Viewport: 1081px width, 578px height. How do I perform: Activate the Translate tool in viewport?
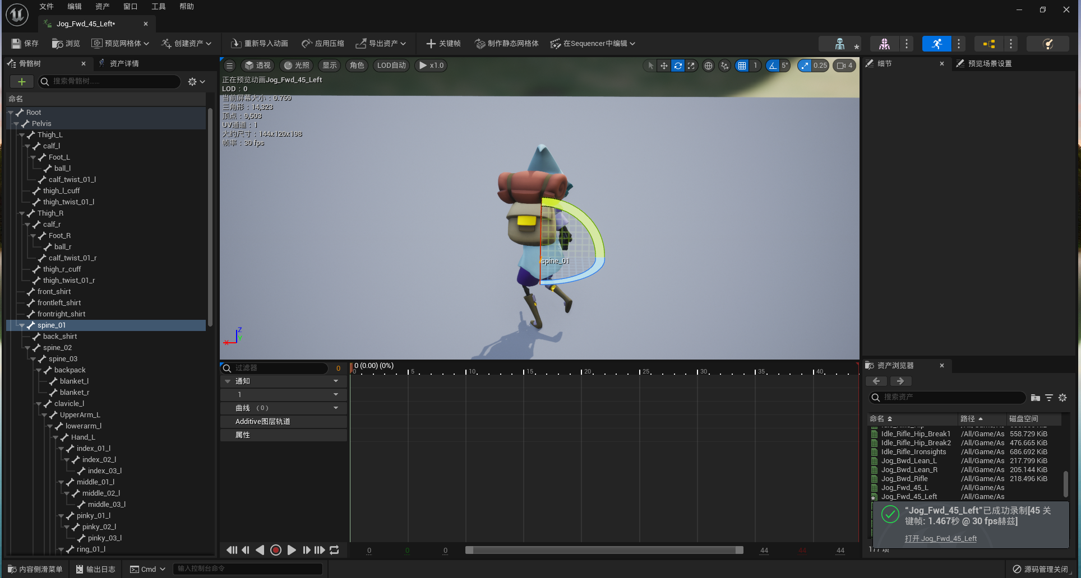click(664, 66)
